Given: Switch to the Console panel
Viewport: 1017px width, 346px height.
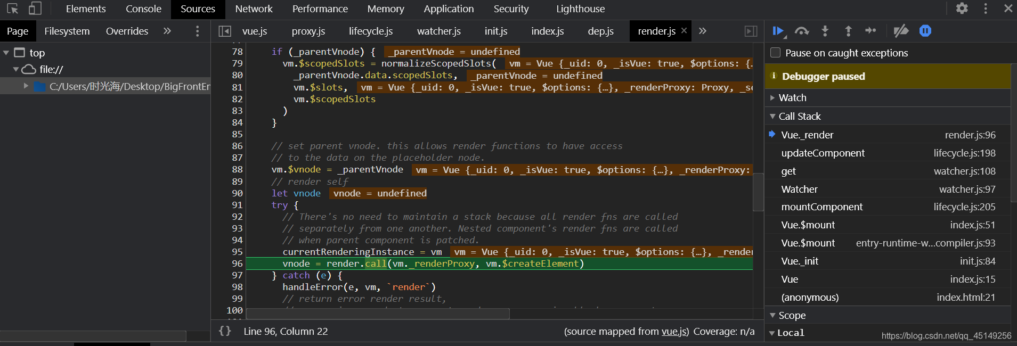Looking at the screenshot, I should [143, 9].
